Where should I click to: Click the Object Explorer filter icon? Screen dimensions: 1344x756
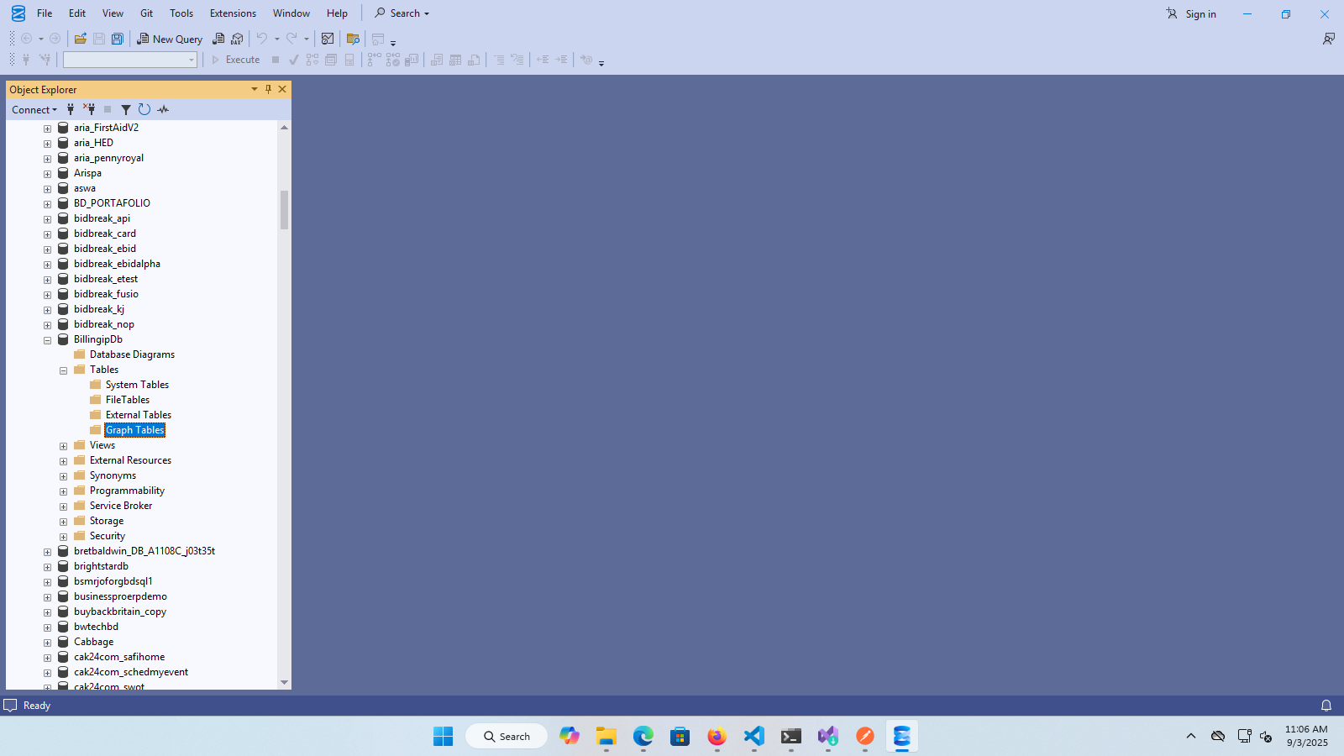[126, 110]
